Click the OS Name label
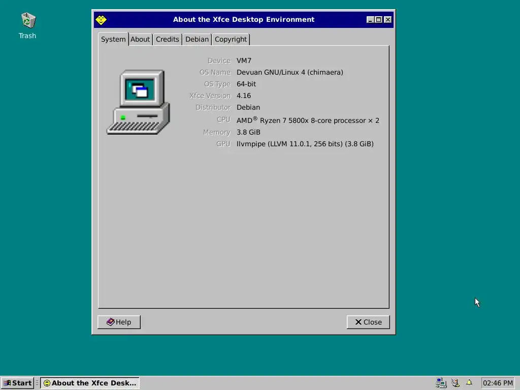This screenshot has height=390, width=520. 215,72
